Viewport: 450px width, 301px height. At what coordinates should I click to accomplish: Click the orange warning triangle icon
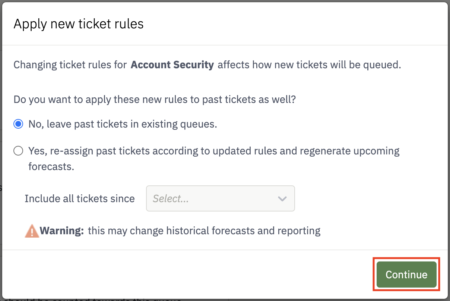tap(32, 231)
